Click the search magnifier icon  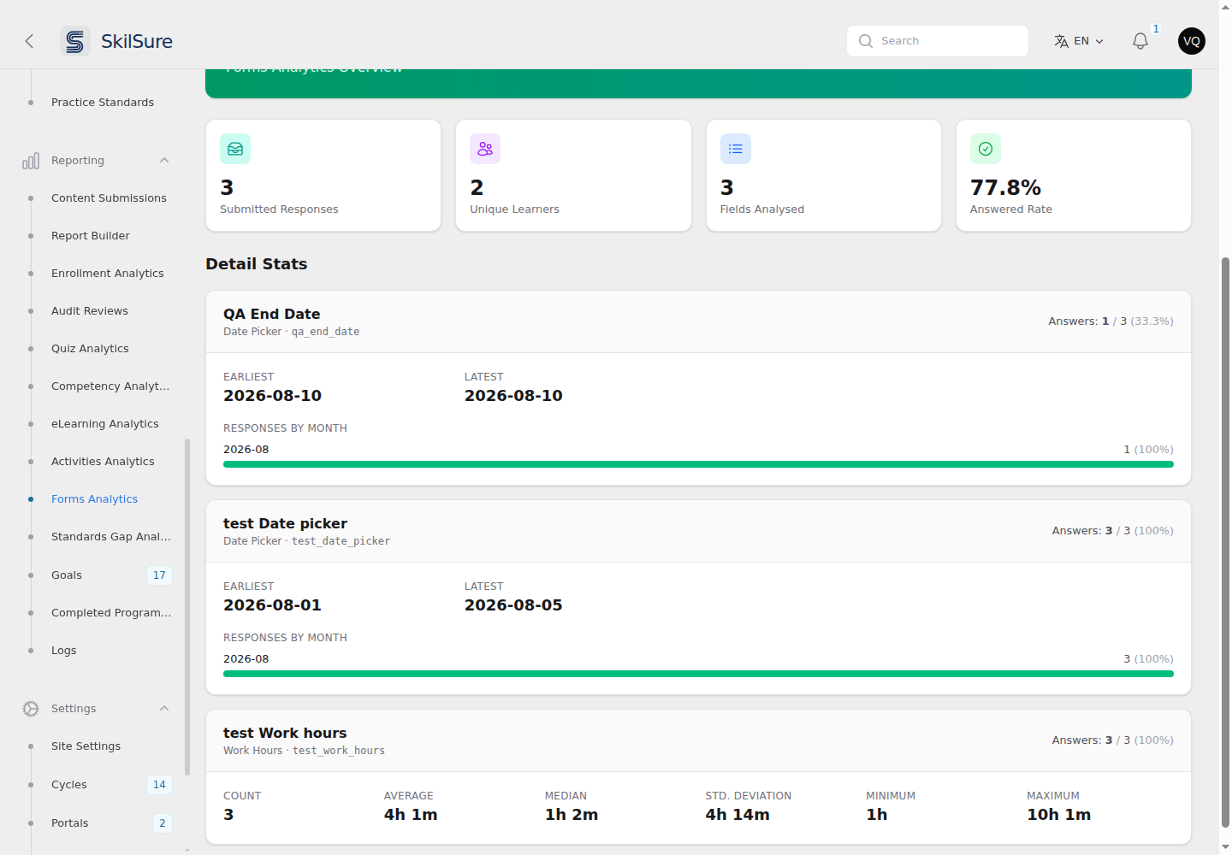[x=866, y=41]
